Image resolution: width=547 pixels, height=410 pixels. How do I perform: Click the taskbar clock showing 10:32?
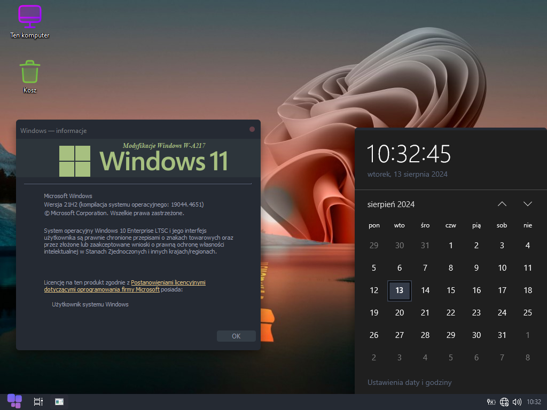coord(534,402)
